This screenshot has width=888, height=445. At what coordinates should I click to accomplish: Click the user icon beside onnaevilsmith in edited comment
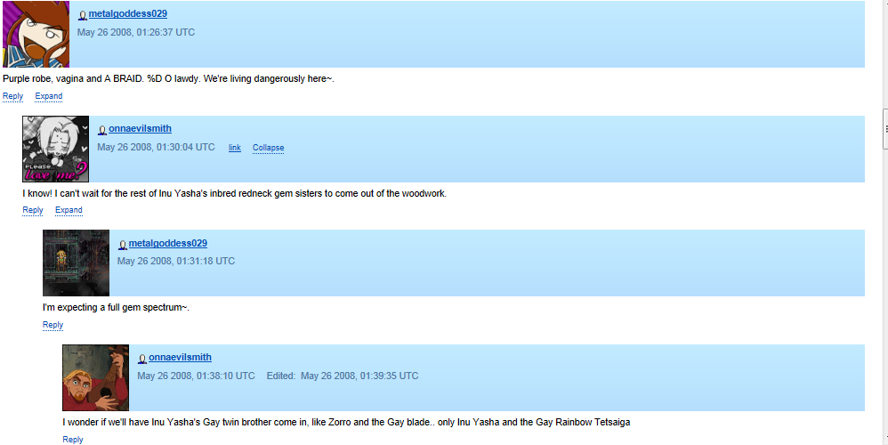coord(142,359)
